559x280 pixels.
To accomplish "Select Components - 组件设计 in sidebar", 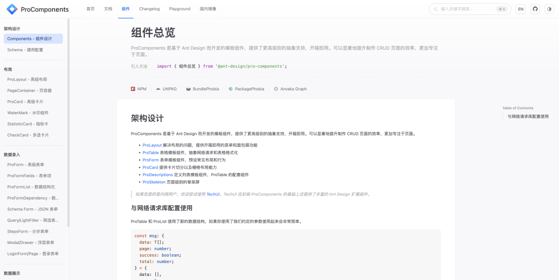I will point(33,39).
